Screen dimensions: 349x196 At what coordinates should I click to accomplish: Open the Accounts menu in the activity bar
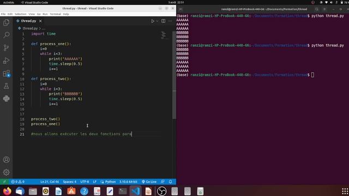coord(6,160)
